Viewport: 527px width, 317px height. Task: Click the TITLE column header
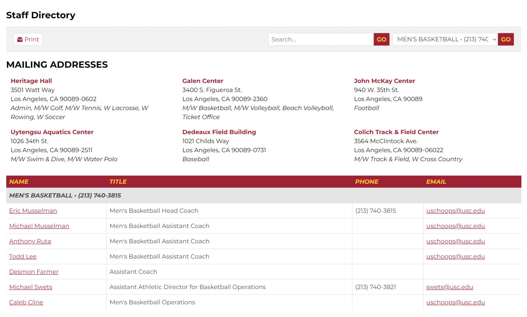(x=118, y=182)
